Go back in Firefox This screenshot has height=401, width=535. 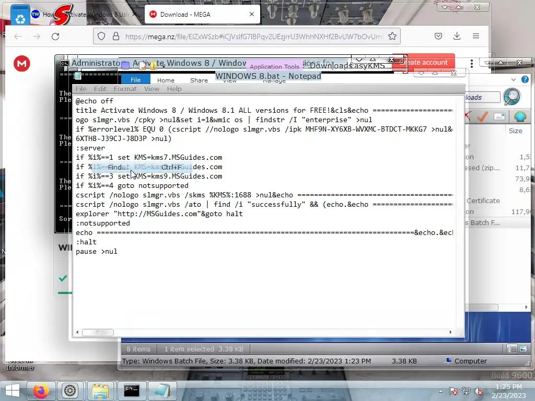(x=18, y=37)
